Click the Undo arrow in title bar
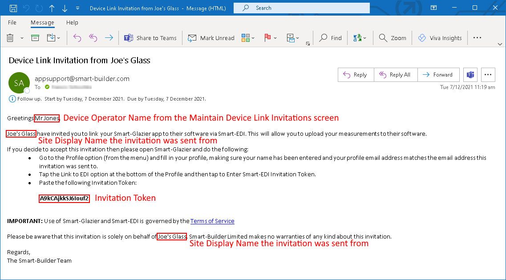 (26, 8)
